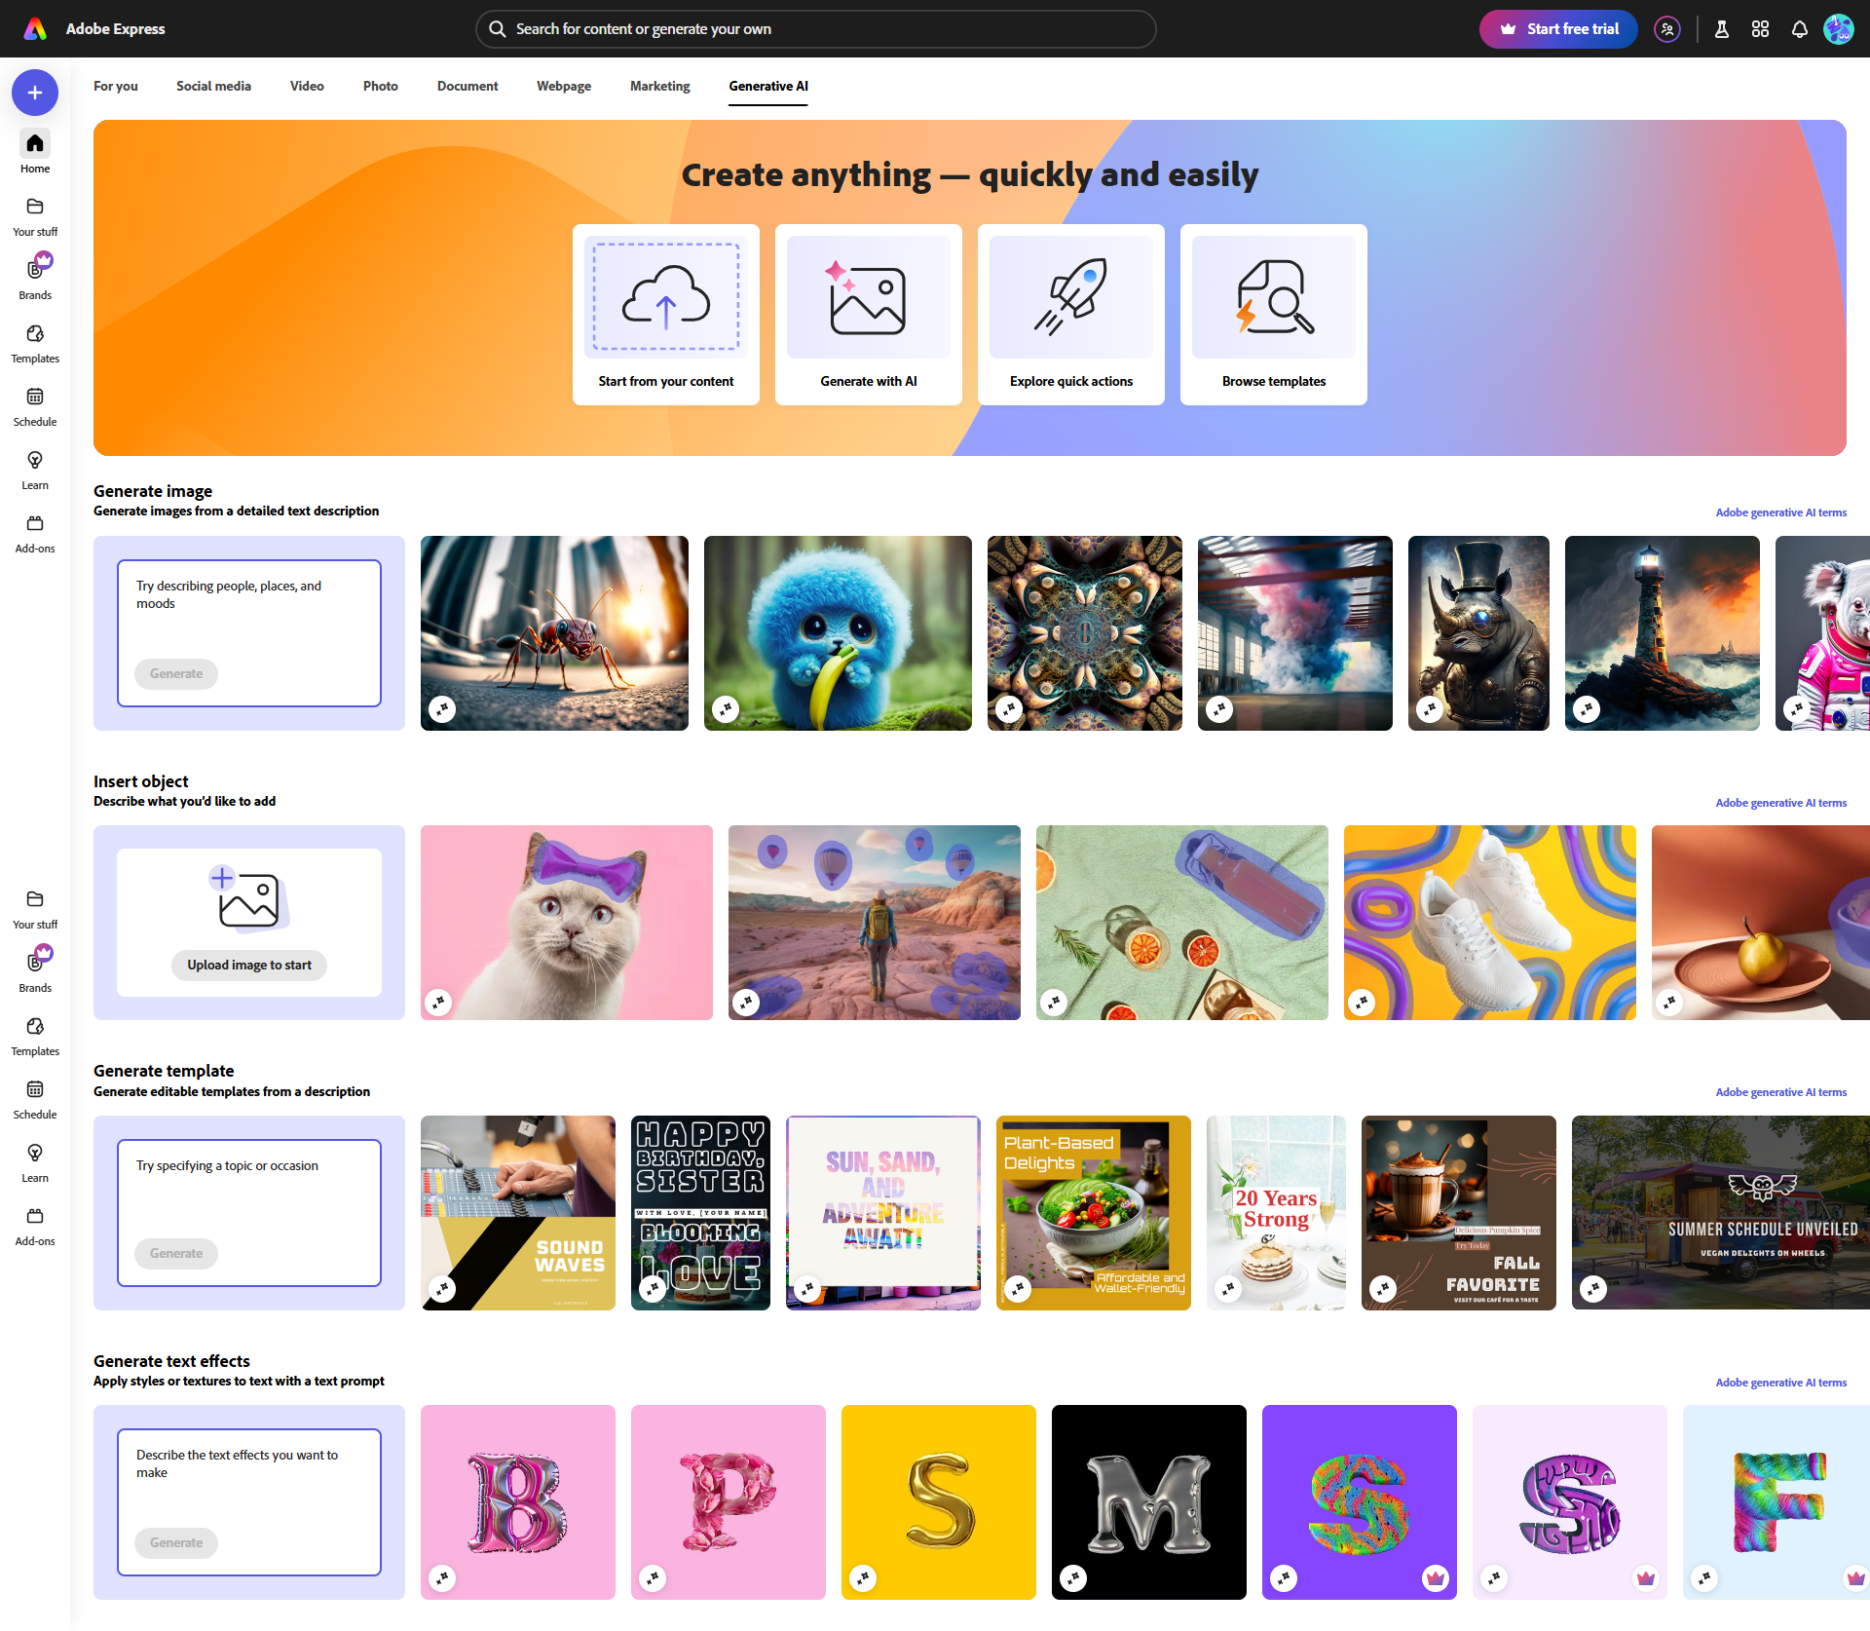This screenshot has width=1870, height=1631.
Task: Select the Photo tab
Action: (x=380, y=86)
